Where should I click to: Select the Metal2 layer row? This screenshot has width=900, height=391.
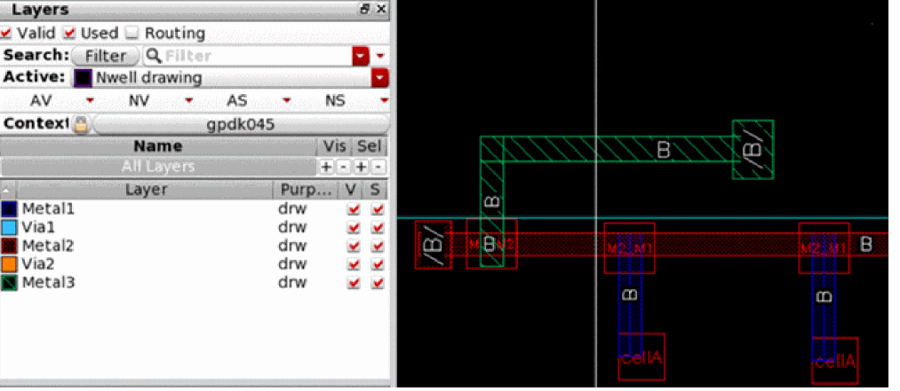pos(194,246)
